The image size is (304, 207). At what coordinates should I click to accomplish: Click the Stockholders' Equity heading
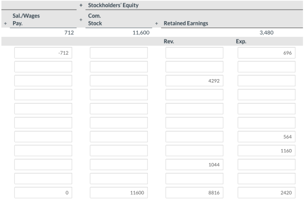113,5
